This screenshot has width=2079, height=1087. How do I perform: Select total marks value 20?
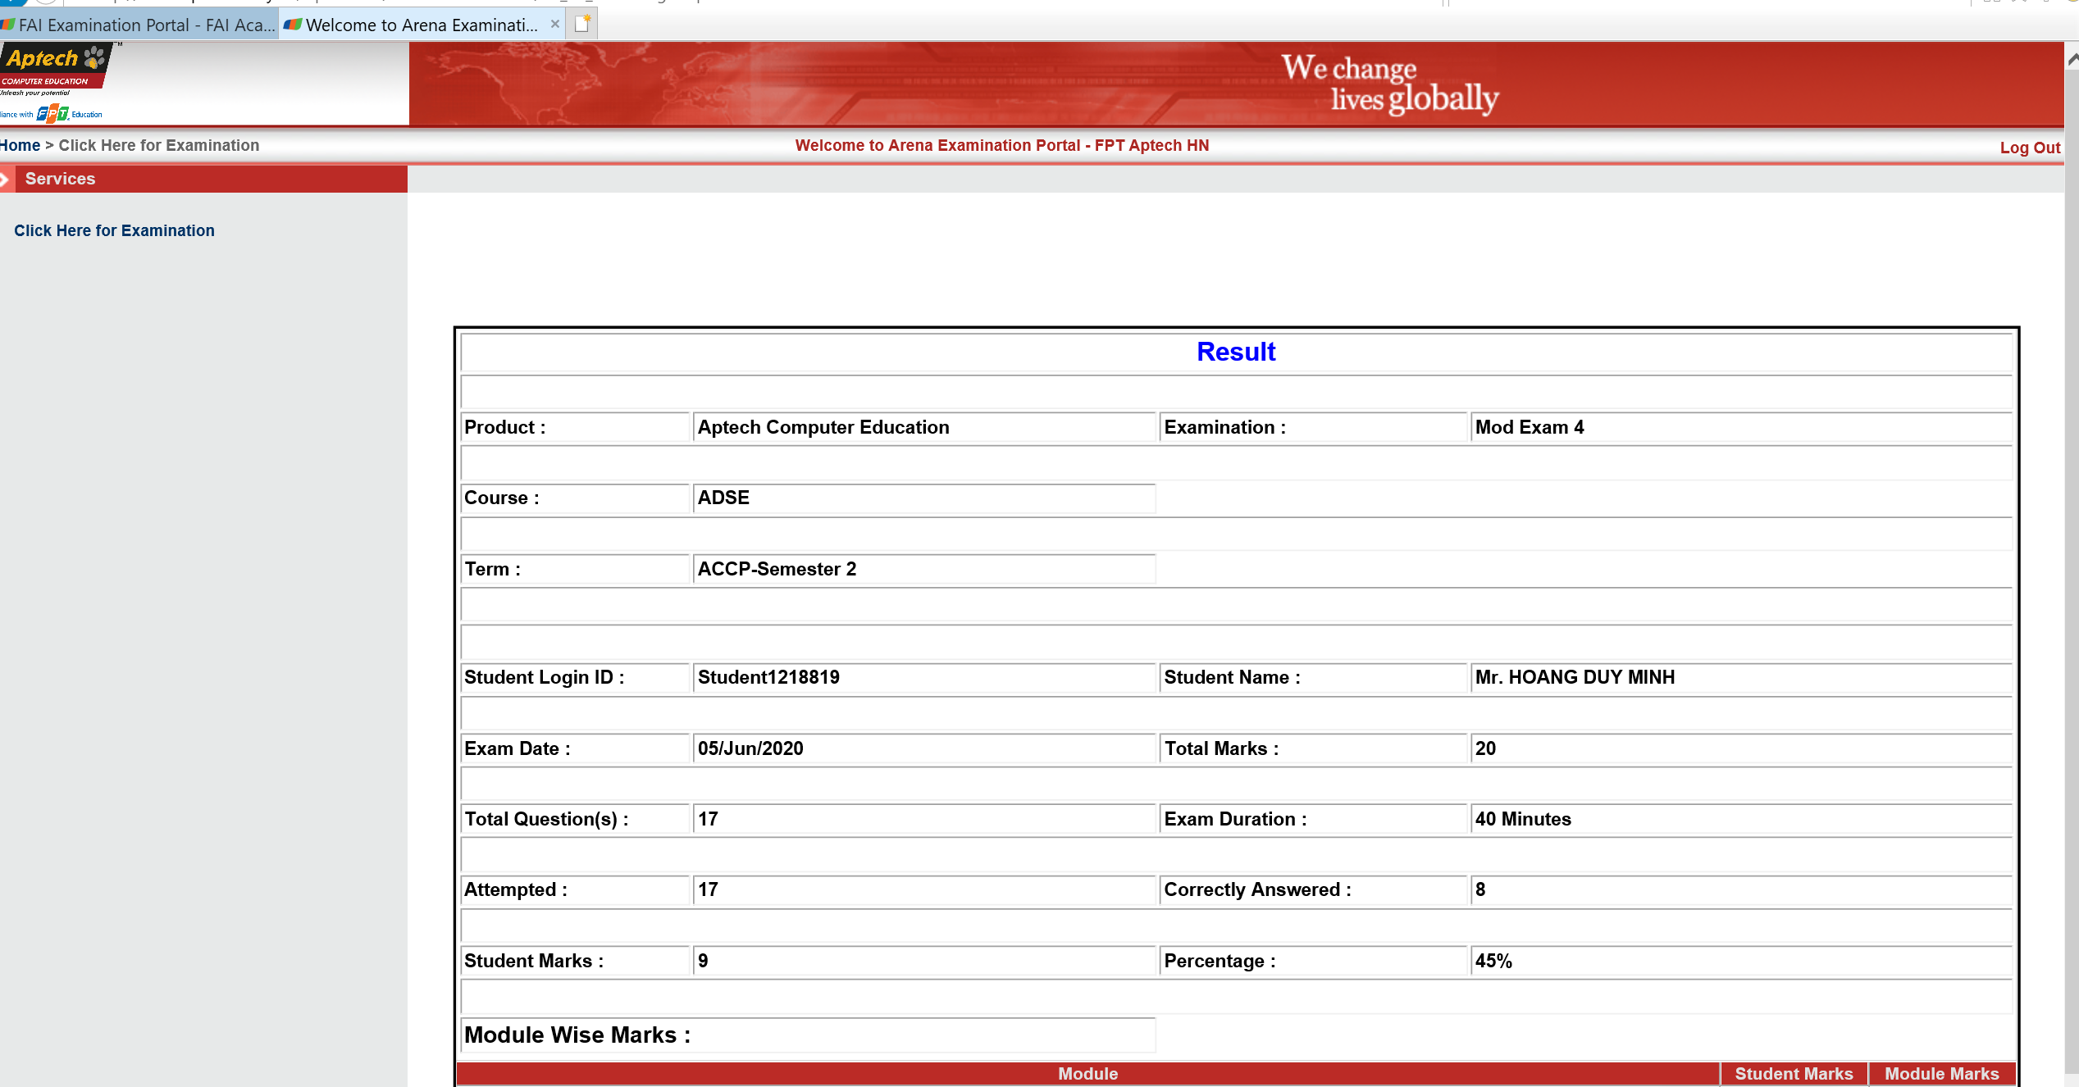pos(1485,748)
